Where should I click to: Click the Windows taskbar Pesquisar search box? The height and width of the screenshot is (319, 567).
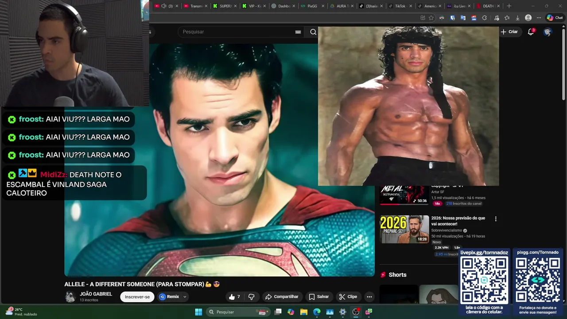238,312
